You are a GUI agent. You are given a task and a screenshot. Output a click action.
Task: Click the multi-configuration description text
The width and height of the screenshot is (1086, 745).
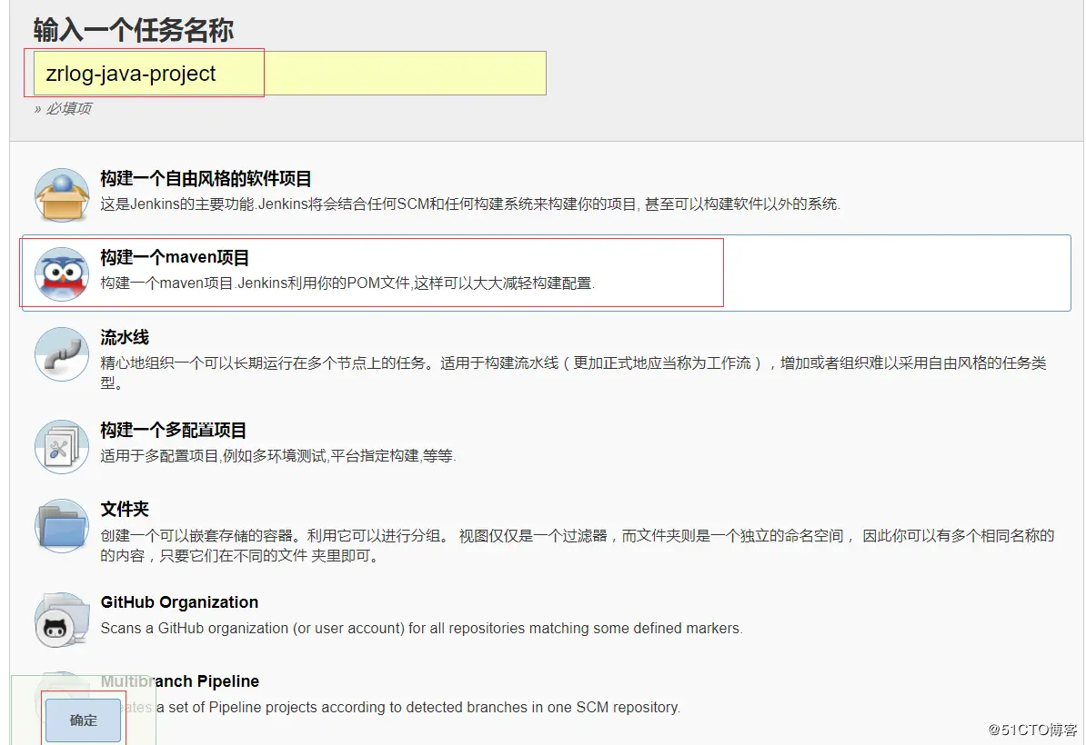point(278,456)
